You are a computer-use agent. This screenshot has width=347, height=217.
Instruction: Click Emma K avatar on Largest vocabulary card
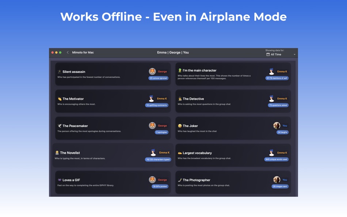click(271, 152)
